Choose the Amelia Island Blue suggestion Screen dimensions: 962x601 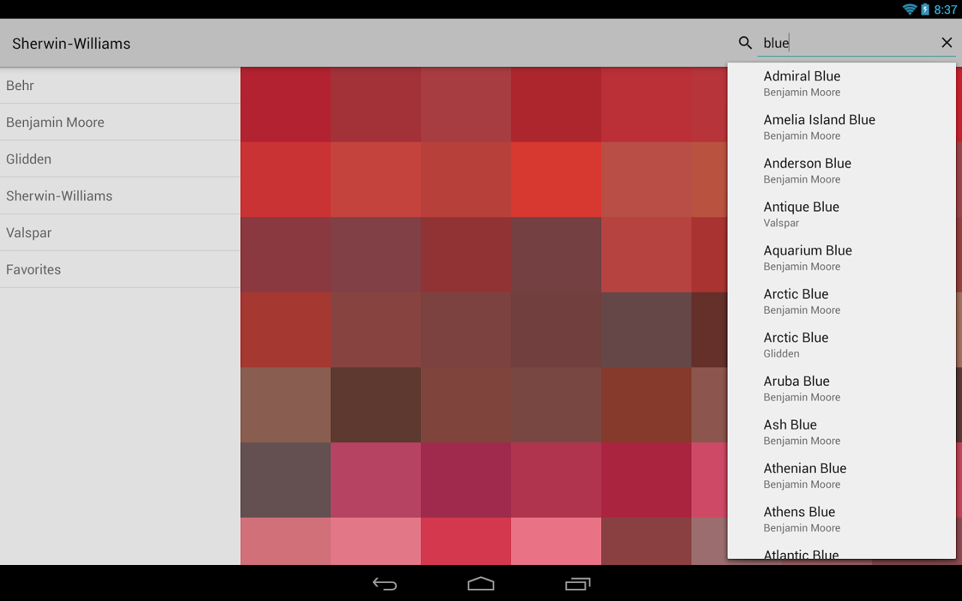pos(842,128)
